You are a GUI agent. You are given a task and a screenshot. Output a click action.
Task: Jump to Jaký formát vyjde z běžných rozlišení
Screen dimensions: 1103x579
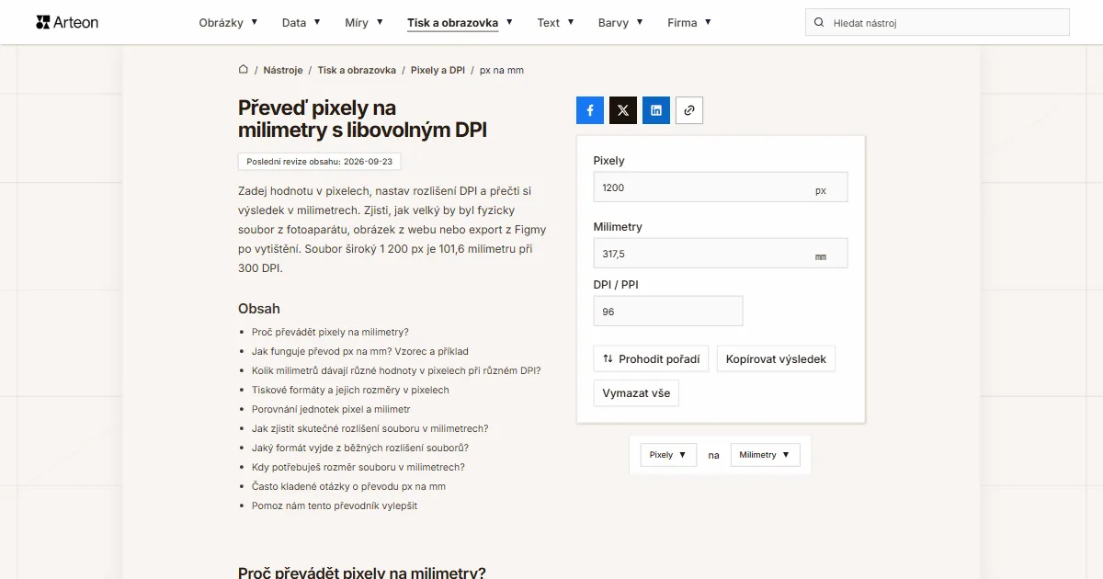pos(360,448)
